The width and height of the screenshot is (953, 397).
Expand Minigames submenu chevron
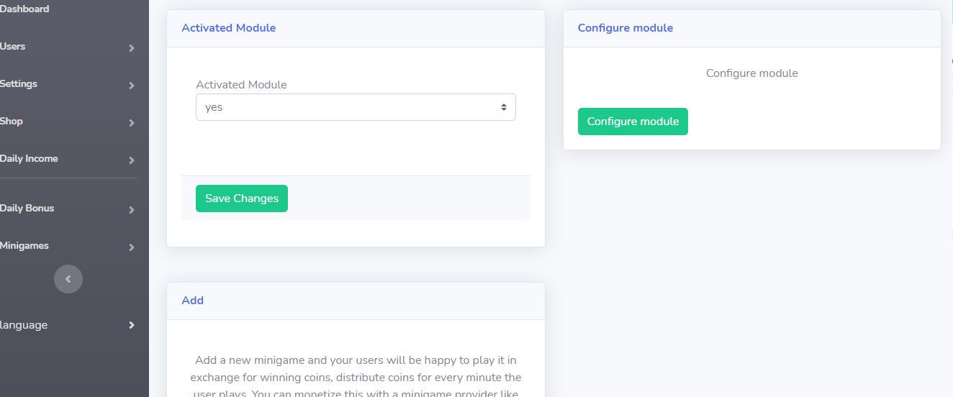click(131, 247)
